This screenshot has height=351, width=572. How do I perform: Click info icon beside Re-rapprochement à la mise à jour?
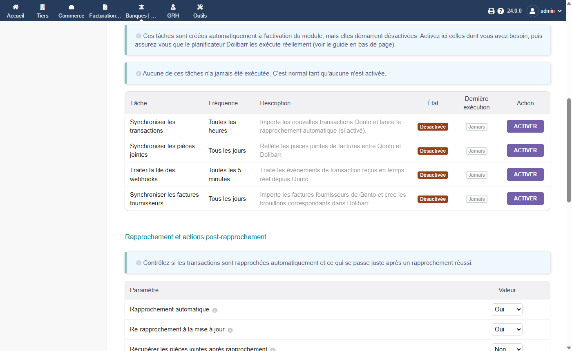pos(230,330)
